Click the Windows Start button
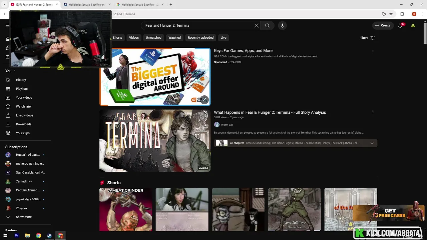The image size is (427, 240). [6, 236]
